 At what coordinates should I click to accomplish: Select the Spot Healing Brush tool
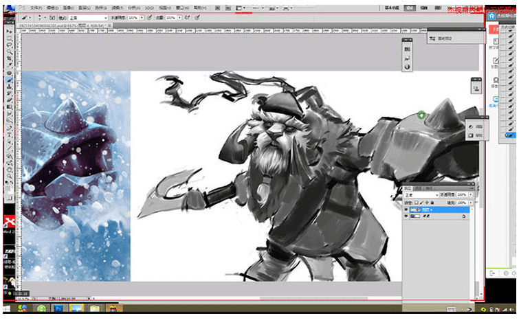coord(9,72)
